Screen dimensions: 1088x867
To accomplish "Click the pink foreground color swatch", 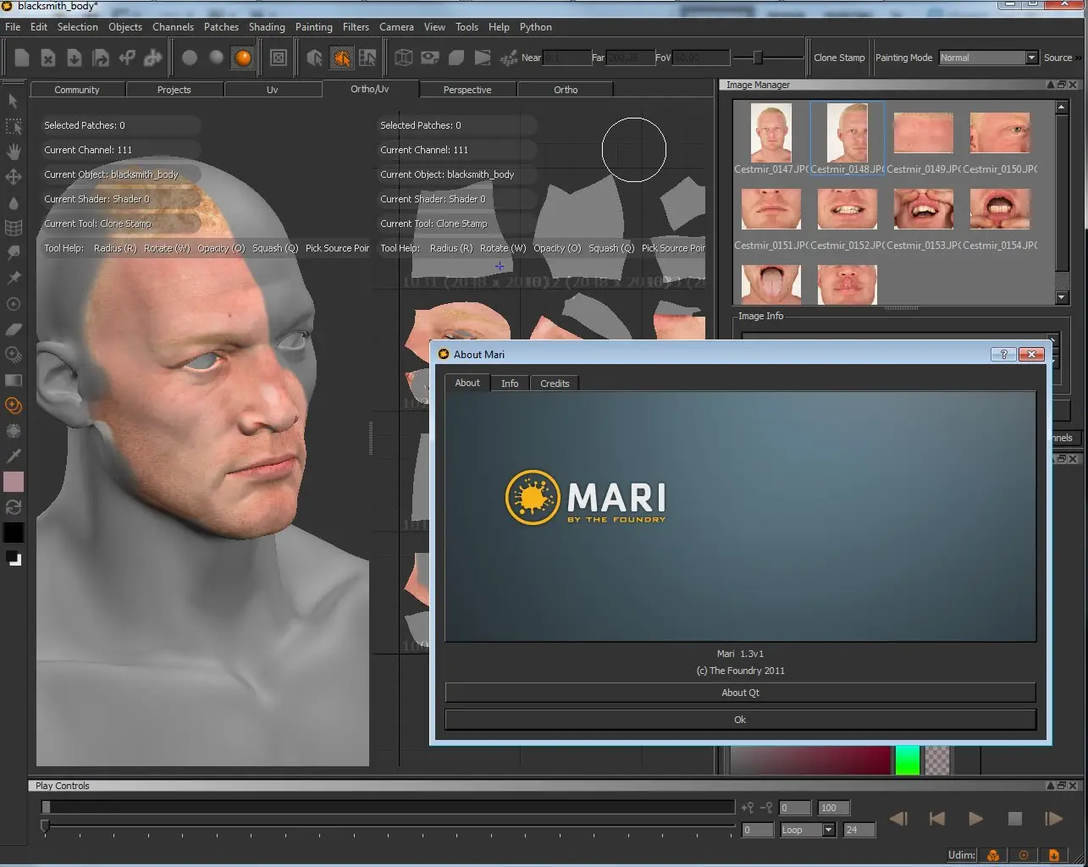I will pos(14,482).
